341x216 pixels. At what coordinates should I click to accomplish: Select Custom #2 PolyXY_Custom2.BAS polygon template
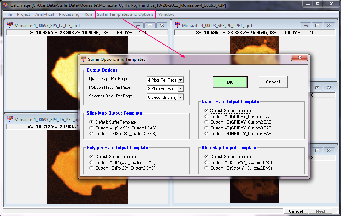coord(92,168)
